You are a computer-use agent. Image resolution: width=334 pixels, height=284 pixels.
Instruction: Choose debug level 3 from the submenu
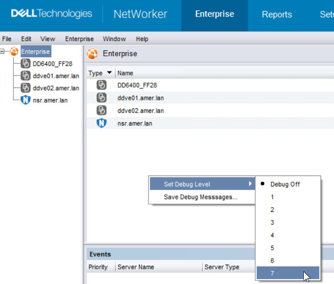tap(272, 222)
